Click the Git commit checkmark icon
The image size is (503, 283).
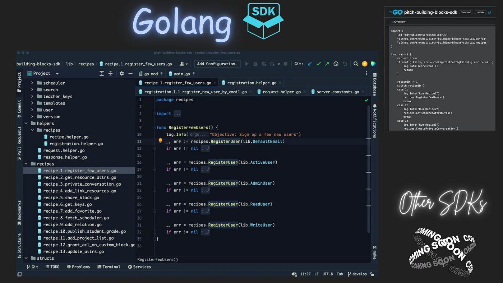pos(318,64)
